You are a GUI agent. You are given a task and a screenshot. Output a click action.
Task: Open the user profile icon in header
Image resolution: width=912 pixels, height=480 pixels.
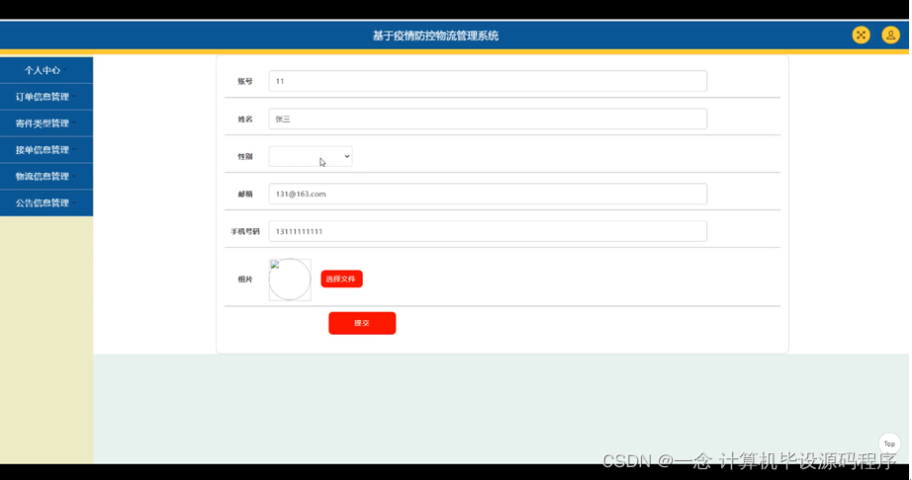[x=890, y=35]
